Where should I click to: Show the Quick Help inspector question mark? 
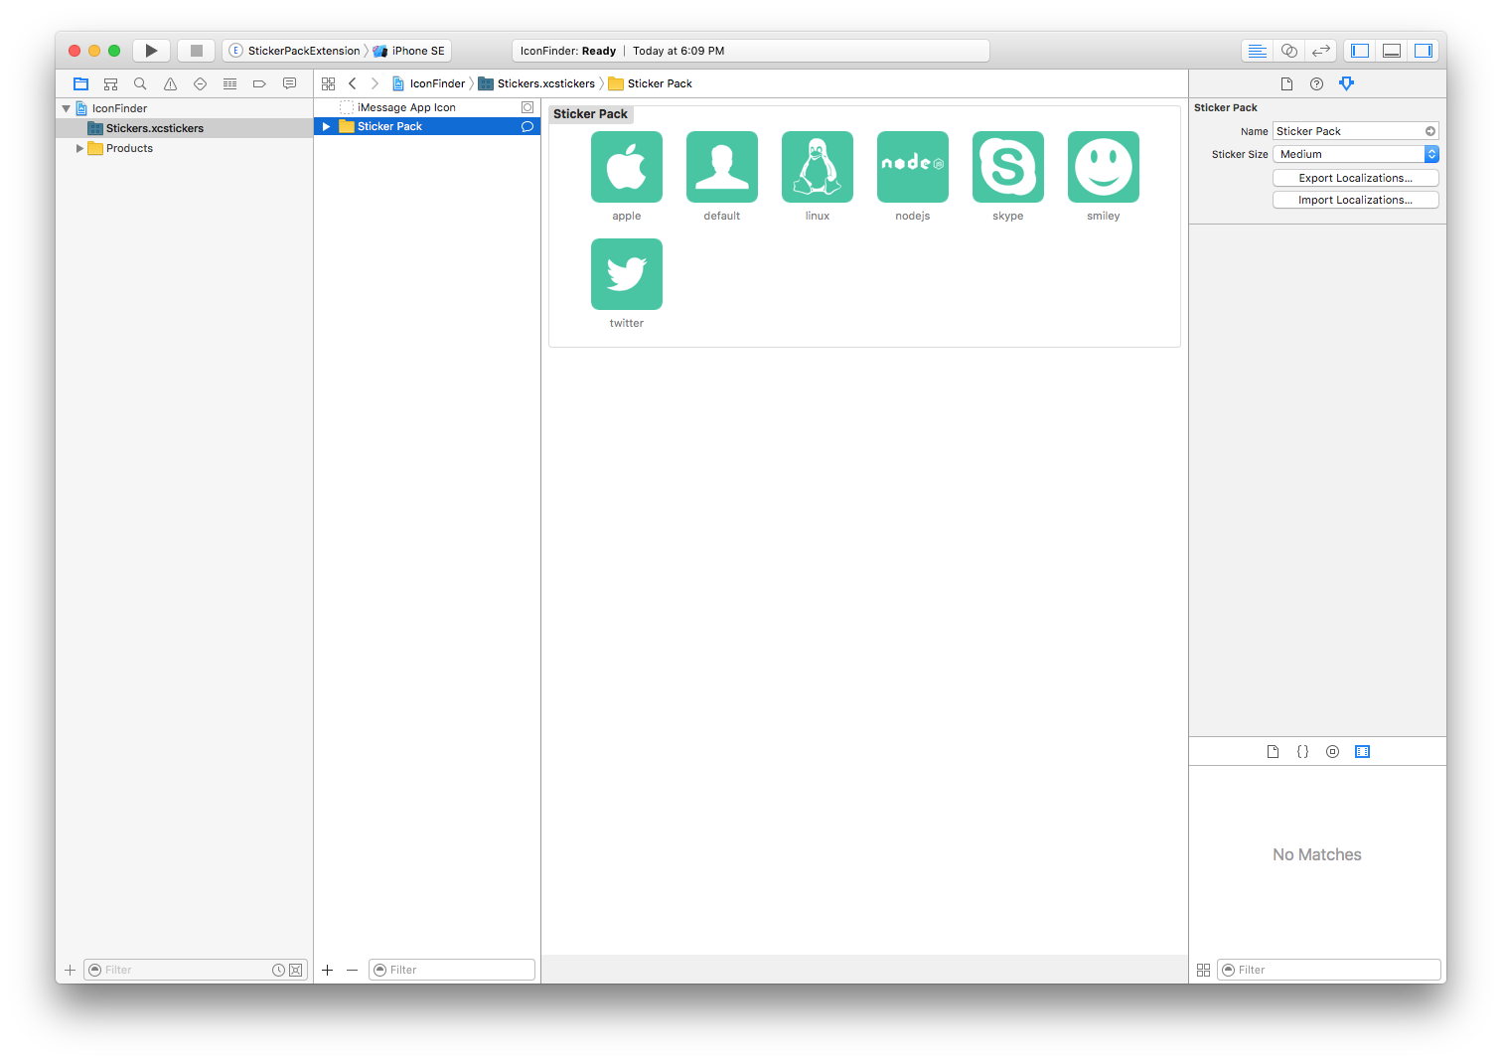point(1316,83)
